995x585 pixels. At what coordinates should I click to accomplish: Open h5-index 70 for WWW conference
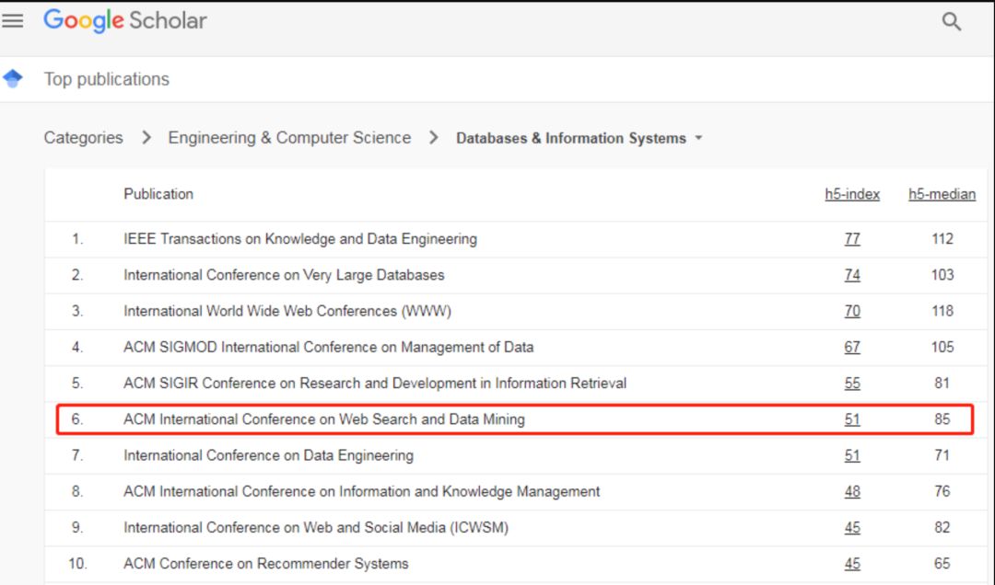click(852, 311)
